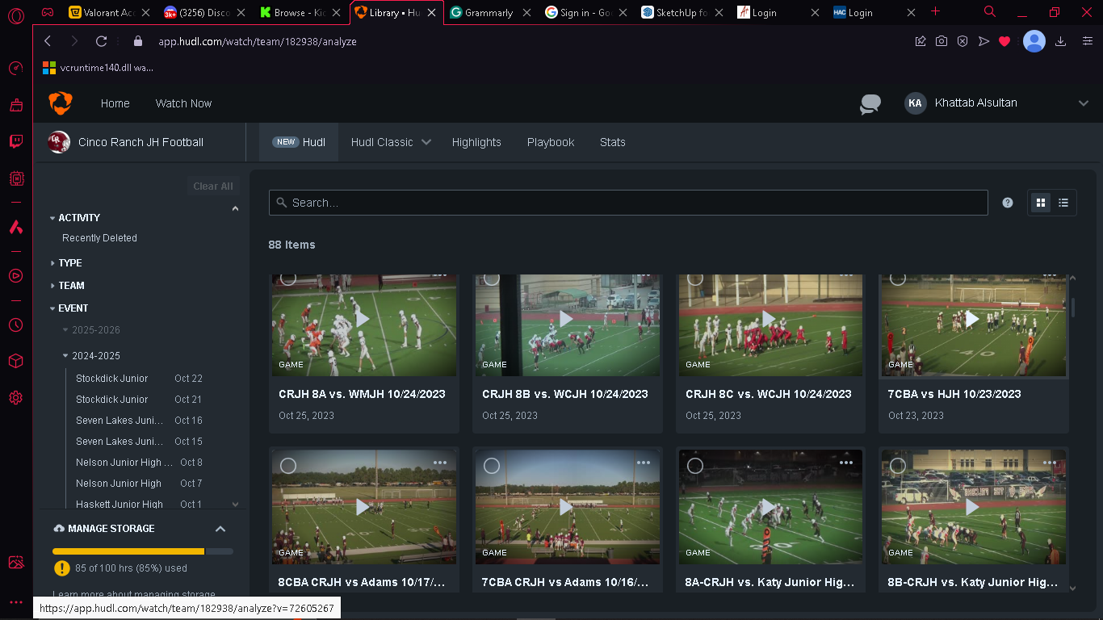Open Easy Setup sliders icon

click(x=1087, y=41)
